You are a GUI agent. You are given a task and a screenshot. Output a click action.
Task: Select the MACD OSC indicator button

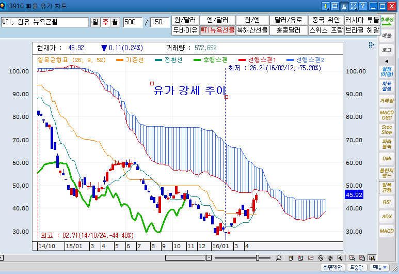387,115
